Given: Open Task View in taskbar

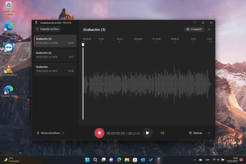Looking at the screenshot, I should pyautogui.click(x=103, y=160).
